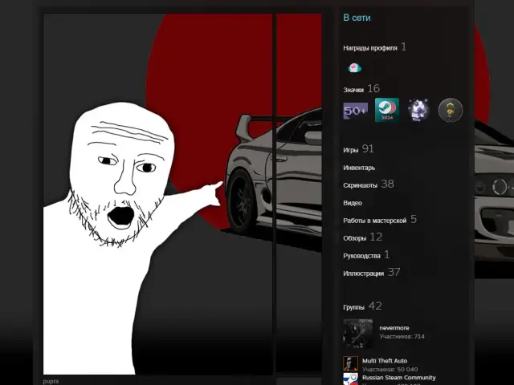Screen dimensions: 514x385
Task: View the Иллюстрации artwork section
Action: tap(363, 274)
